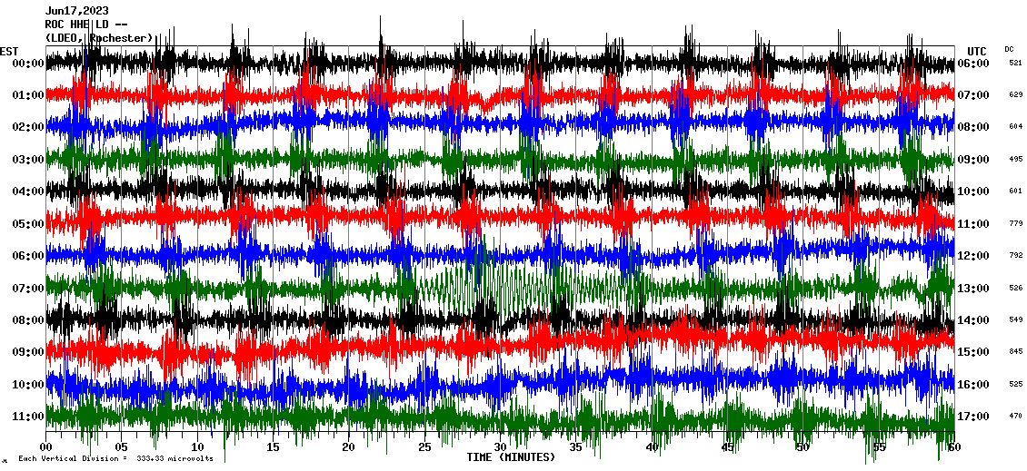Click the 15 minute tick label

point(273,447)
